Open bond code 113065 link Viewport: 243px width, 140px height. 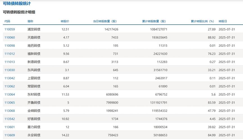[10, 102]
